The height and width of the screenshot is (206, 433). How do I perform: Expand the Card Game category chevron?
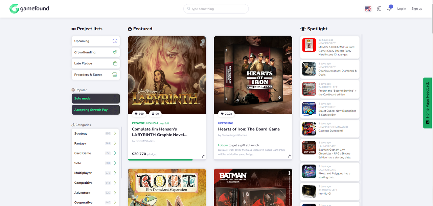[115, 153]
